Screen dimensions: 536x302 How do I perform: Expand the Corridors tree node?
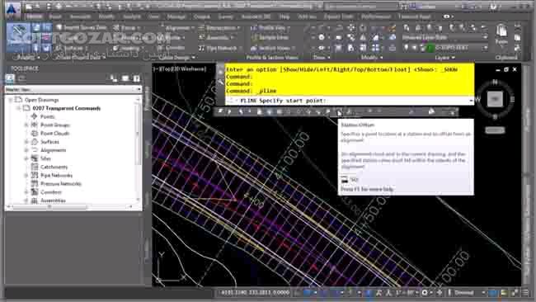[26, 192]
